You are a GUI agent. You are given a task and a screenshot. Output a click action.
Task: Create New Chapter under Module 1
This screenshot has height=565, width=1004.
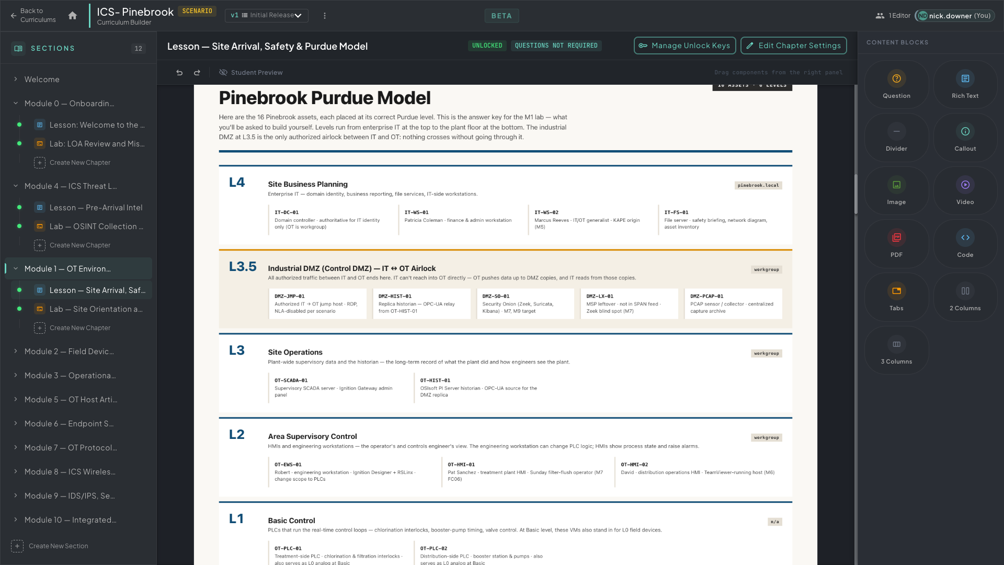point(73,328)
